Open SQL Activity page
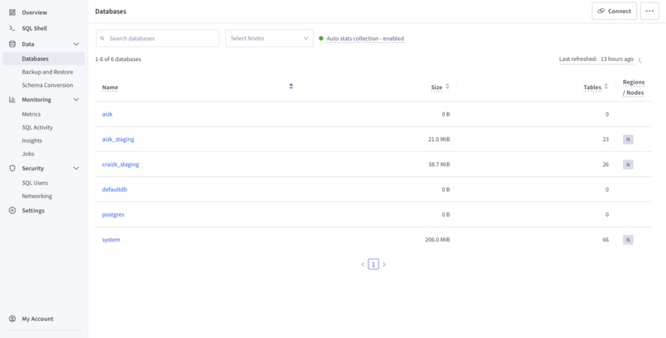This screenshot has height=338, width=666. 37,127
